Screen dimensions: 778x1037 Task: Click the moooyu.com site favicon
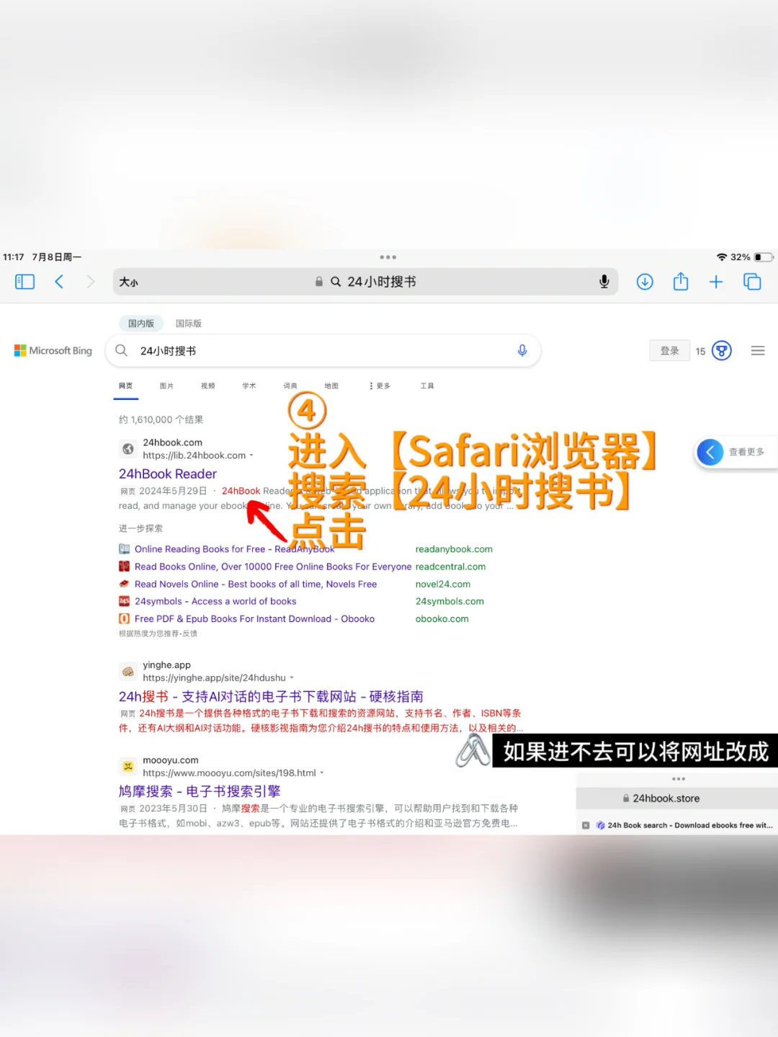[128, 766]
